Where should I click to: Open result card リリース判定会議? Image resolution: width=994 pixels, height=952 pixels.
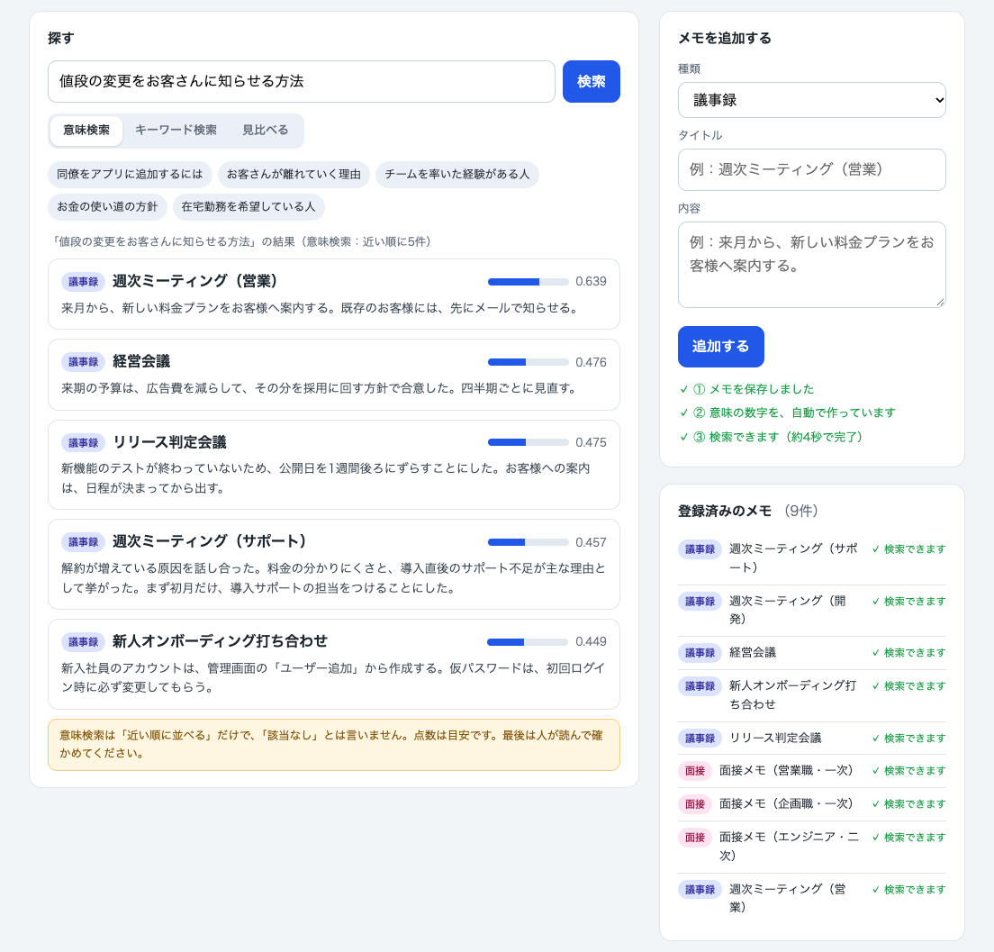pos(333,464)
